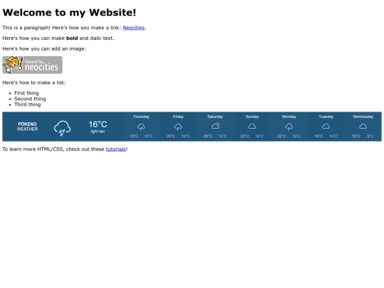Click Friday's rain cloud forecast icon
Image resolution: width=384 pixels, height=288 pixels.
[178, 127]
